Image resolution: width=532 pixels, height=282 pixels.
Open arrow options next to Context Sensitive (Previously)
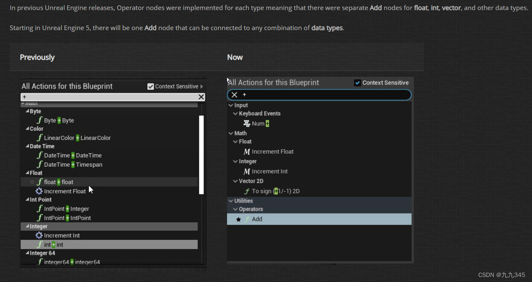(202, 86)
